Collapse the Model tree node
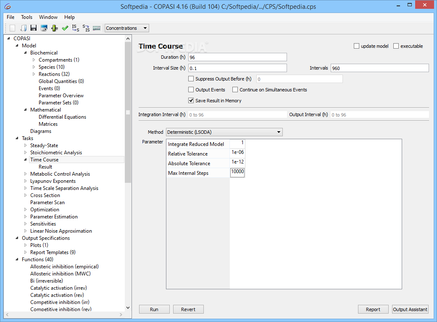Viewport: 437px width, 322px height. tap(17, 45)
